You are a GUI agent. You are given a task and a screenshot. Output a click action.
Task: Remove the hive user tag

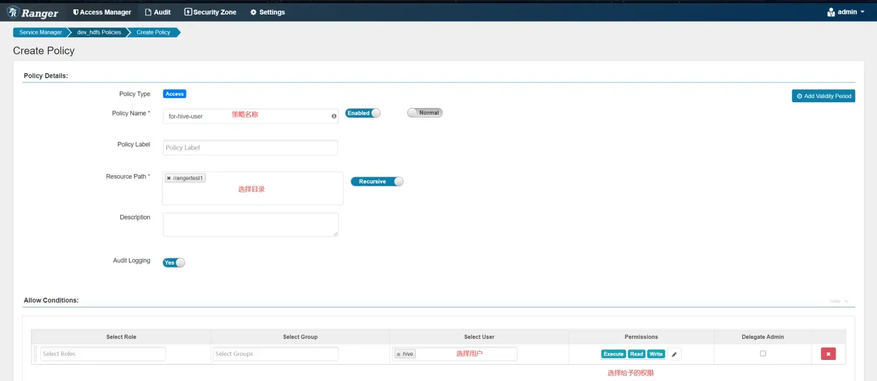(399, 354)
